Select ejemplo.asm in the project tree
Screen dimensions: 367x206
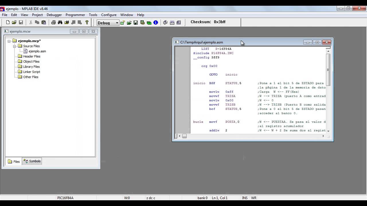click(37, 51)
